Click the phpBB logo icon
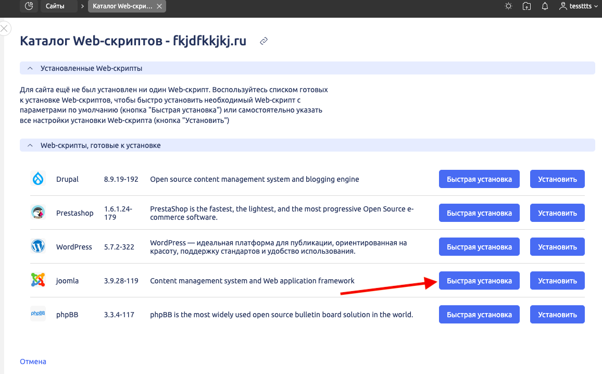 coord(38,314)
